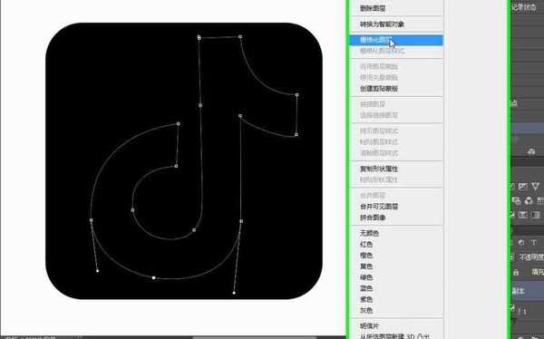Screen dimensions: 544x339
Task: Click the top-left anchor point of the note stem
Action: point(199,37)
